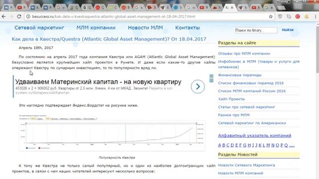
Task: Open Алфавитный указатель компаний link
Action: tap(255, 136)
